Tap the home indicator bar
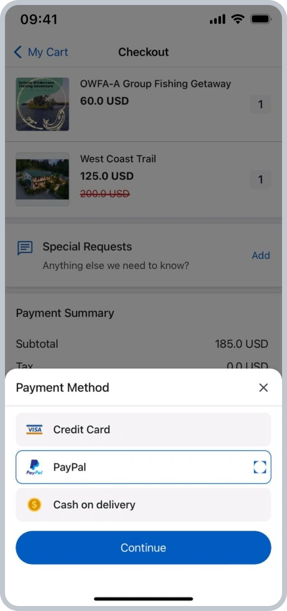 pos(143,599)
